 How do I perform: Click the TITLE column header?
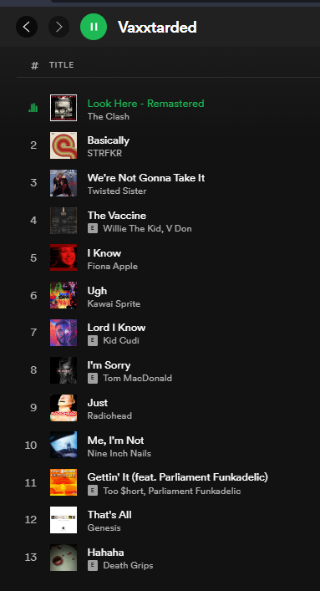point(62,65)
